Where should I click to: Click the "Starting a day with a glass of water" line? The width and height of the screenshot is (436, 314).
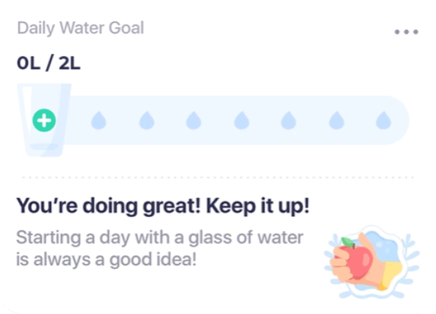point(159,238)
